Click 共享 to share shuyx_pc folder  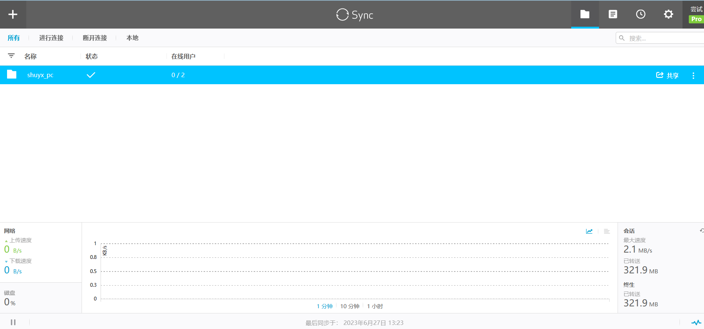point(667,75)
